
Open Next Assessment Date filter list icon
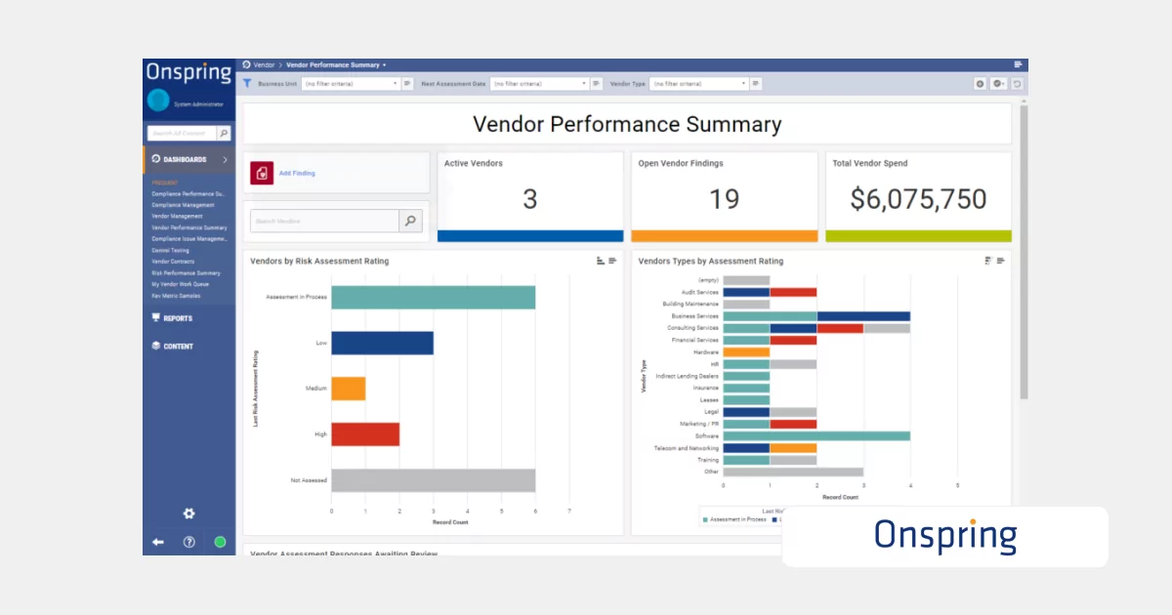596,84
